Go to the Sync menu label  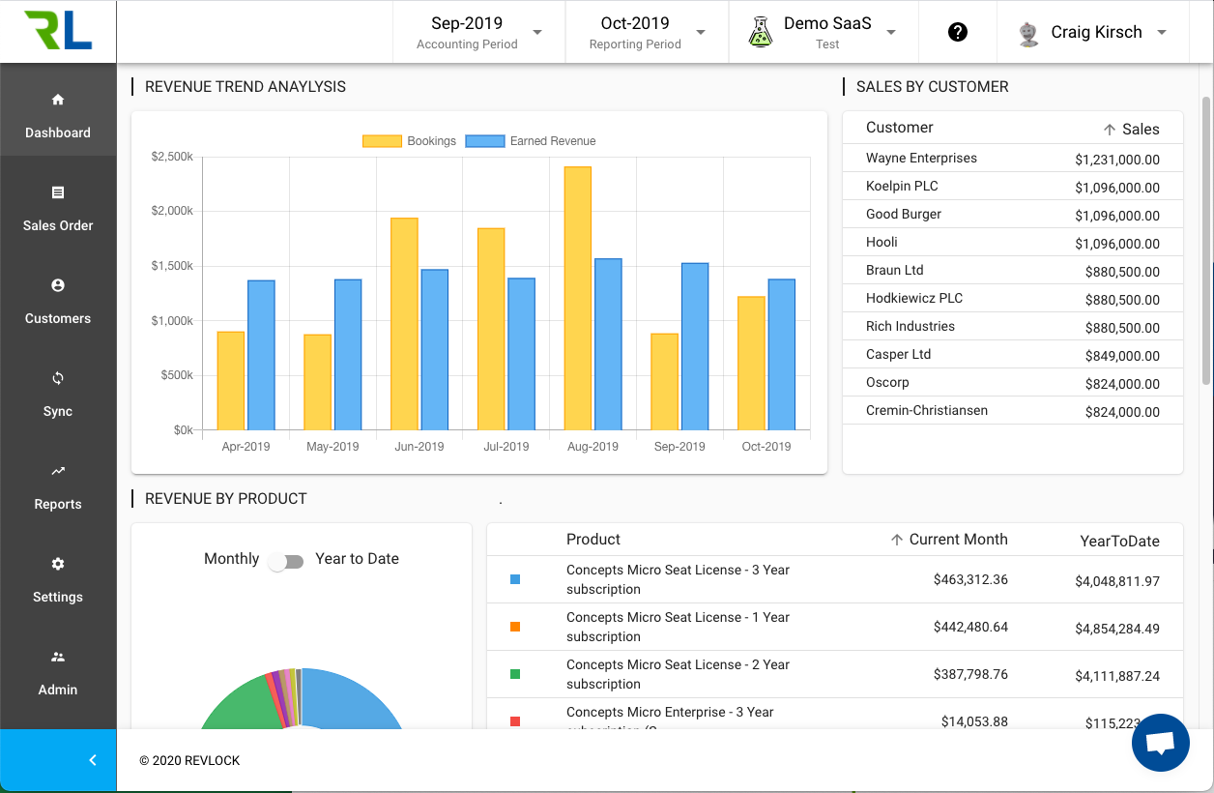point(58,411)
